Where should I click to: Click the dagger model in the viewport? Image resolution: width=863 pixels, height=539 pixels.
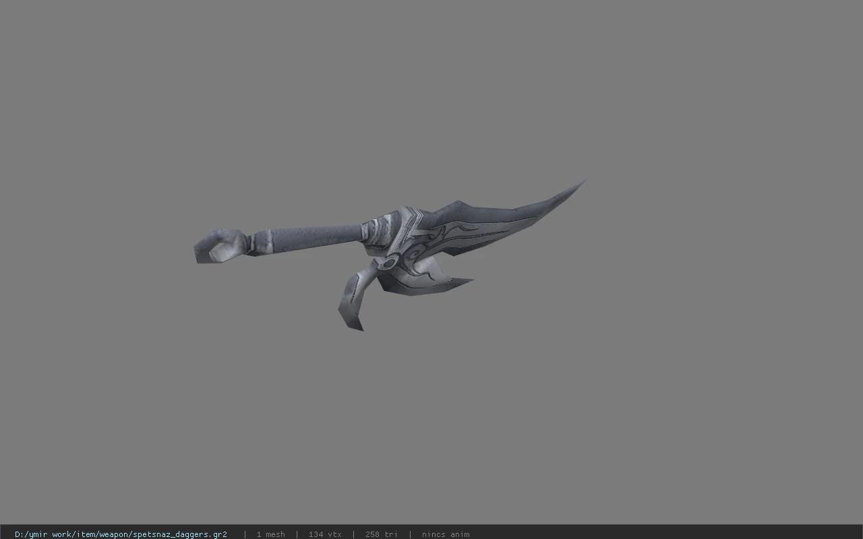(390, 255)
